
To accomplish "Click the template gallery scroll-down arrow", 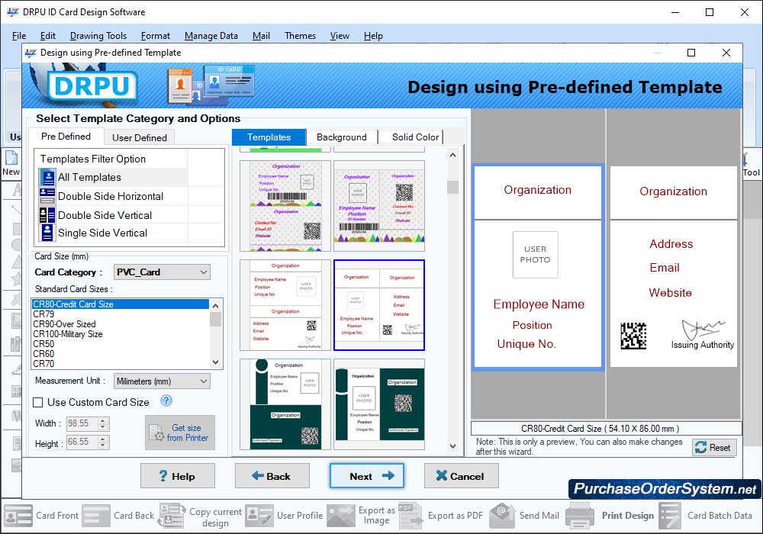I will 452,446.
